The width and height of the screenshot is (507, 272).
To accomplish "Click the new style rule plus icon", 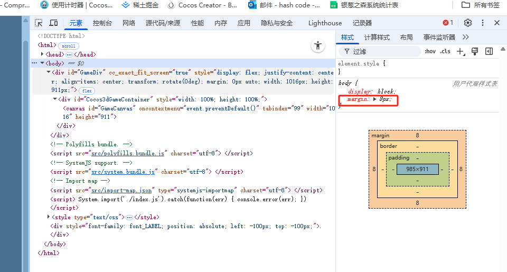I will (x=461, y=51).
